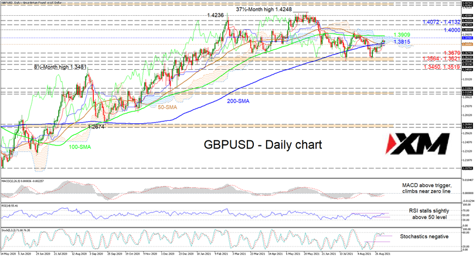Viewport: 476px width, 257px height.
Task: Click the 'GBPUSD - Daily chart' title
Action: [x=263, y=144]
